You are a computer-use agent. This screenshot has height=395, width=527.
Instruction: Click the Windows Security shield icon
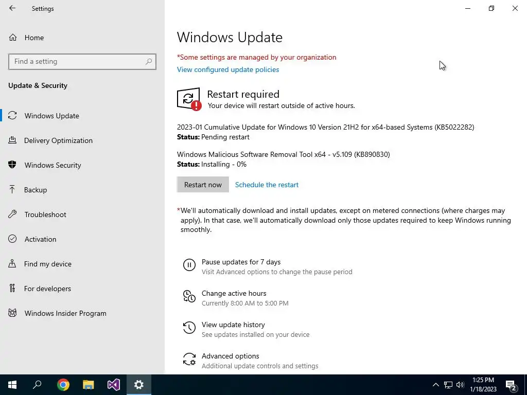click(x=12, y=165)
